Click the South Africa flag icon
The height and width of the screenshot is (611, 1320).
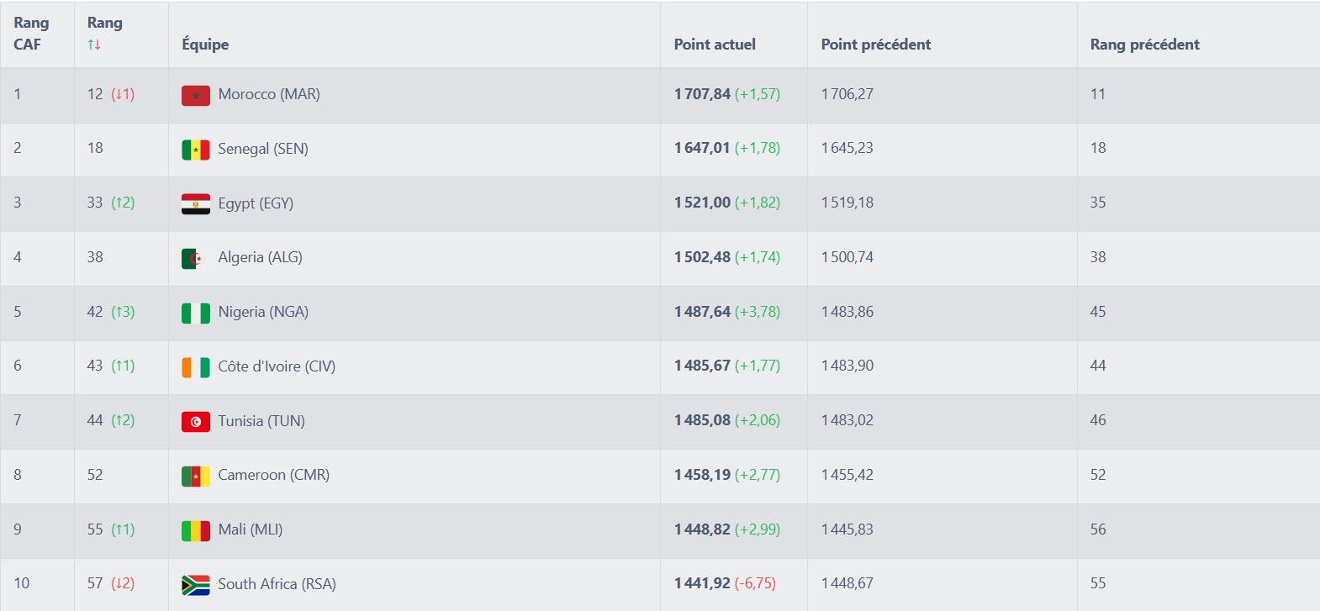195,585
